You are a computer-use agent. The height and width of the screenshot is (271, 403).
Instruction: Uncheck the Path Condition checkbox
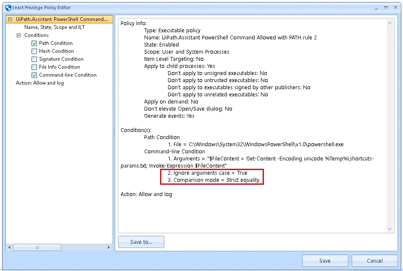[x=34, y=44]
